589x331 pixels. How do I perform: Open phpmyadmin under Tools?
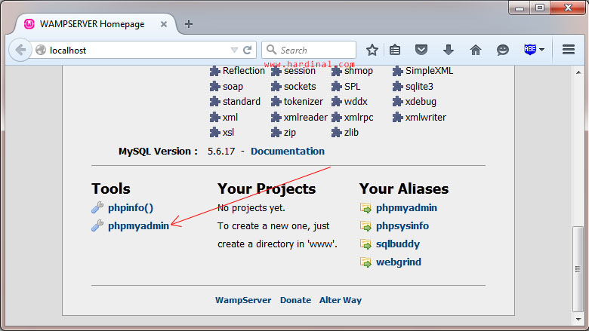pyautogui.click(x=138, y=226)
